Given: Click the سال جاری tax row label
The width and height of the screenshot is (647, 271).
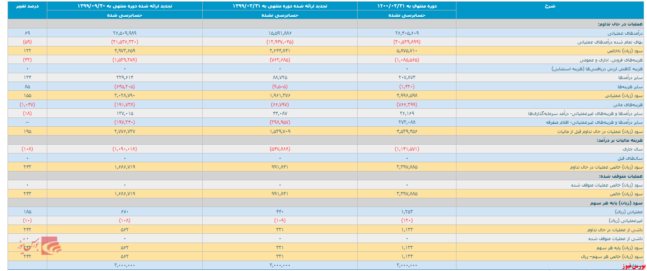Looking at the screenshot, I should [636, 149].
